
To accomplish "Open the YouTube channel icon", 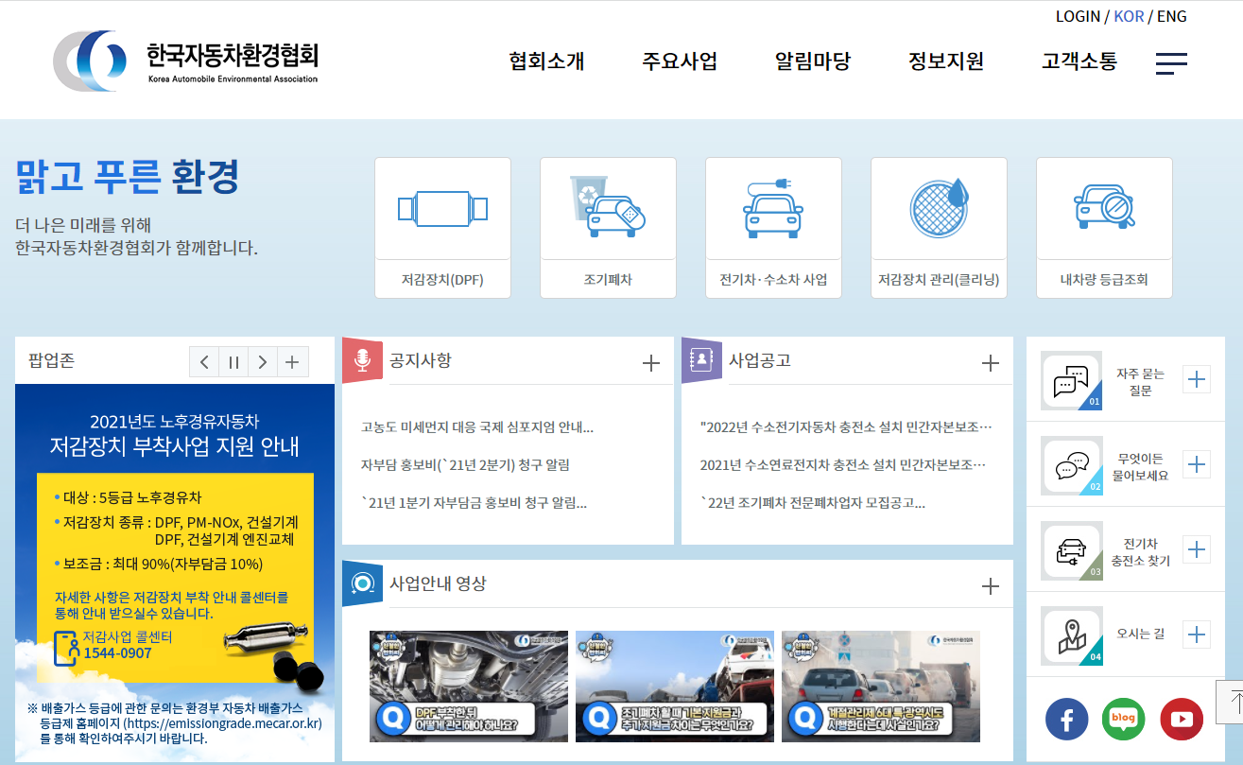I will pos(1181,720).
